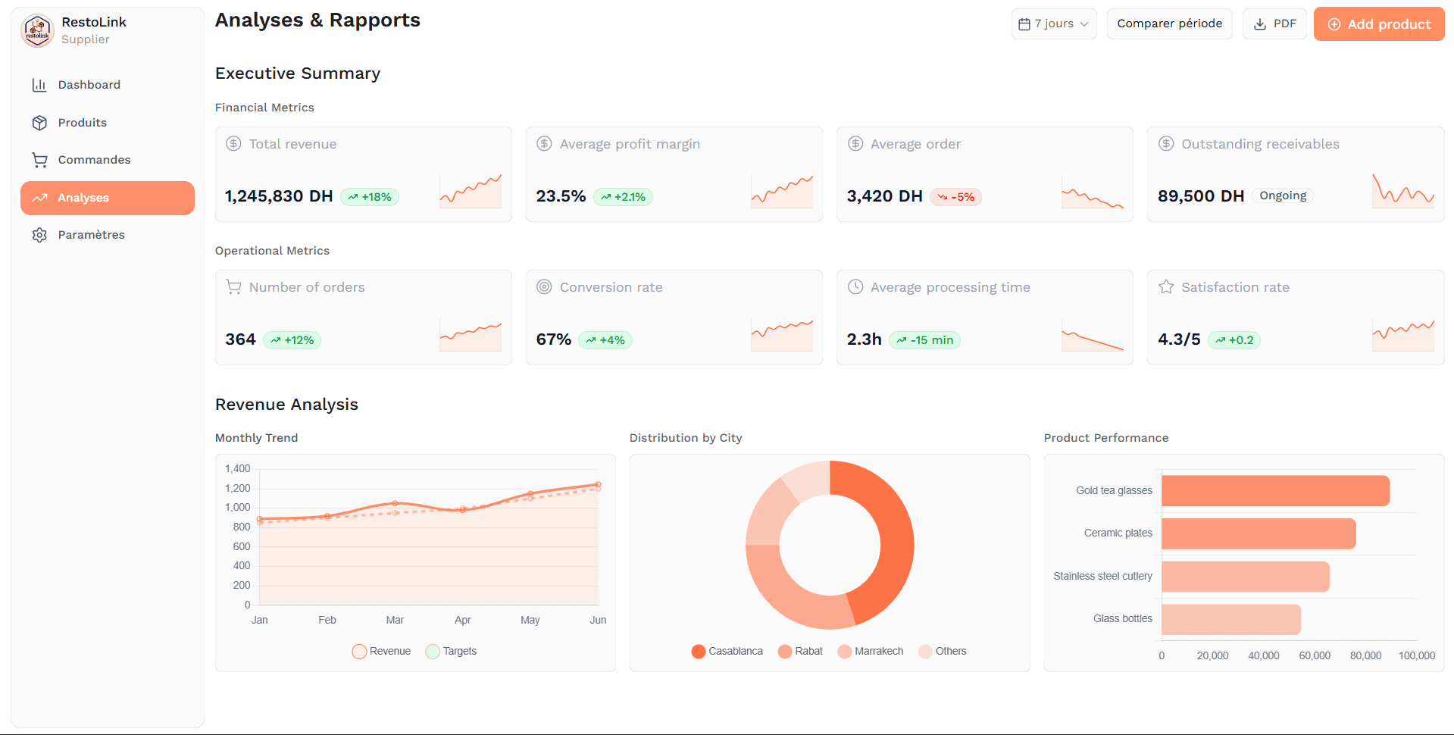Click the Casablanca color dot in legend
The image size is (1454, 735).
point(698,651)
